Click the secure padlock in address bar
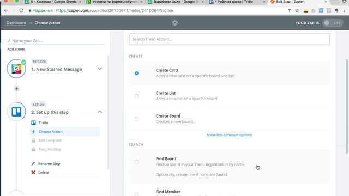 tap(30, 10)
